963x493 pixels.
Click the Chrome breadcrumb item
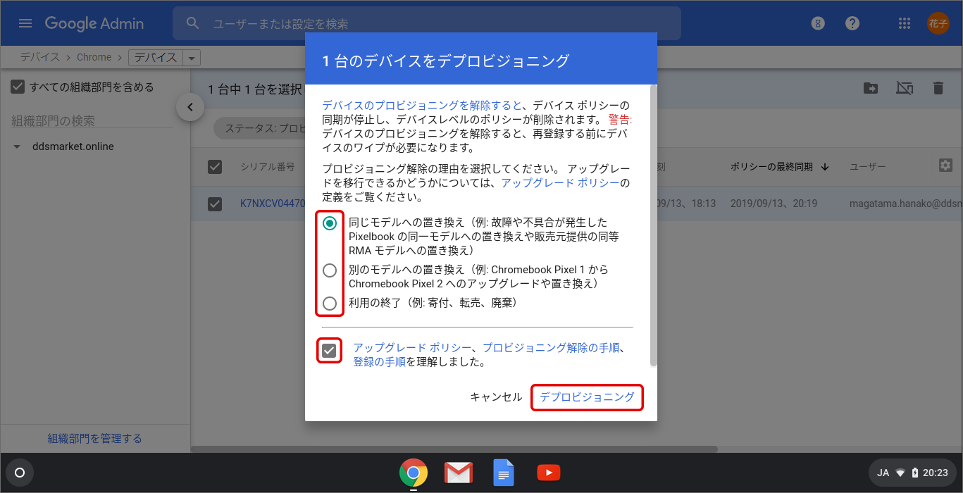click(x=94, y=57)
